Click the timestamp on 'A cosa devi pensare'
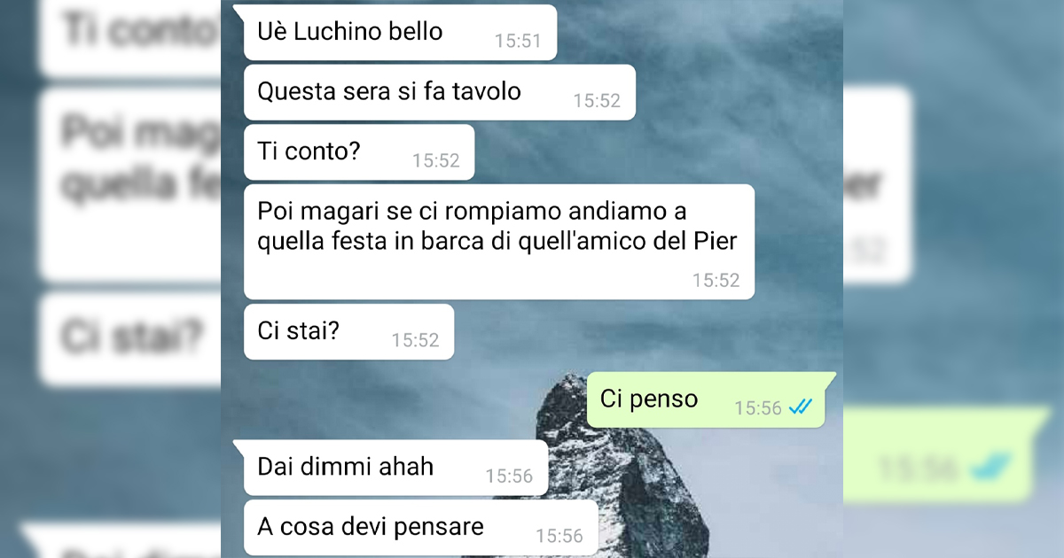This screenshot has width=1064, height=558. [559, 536]
